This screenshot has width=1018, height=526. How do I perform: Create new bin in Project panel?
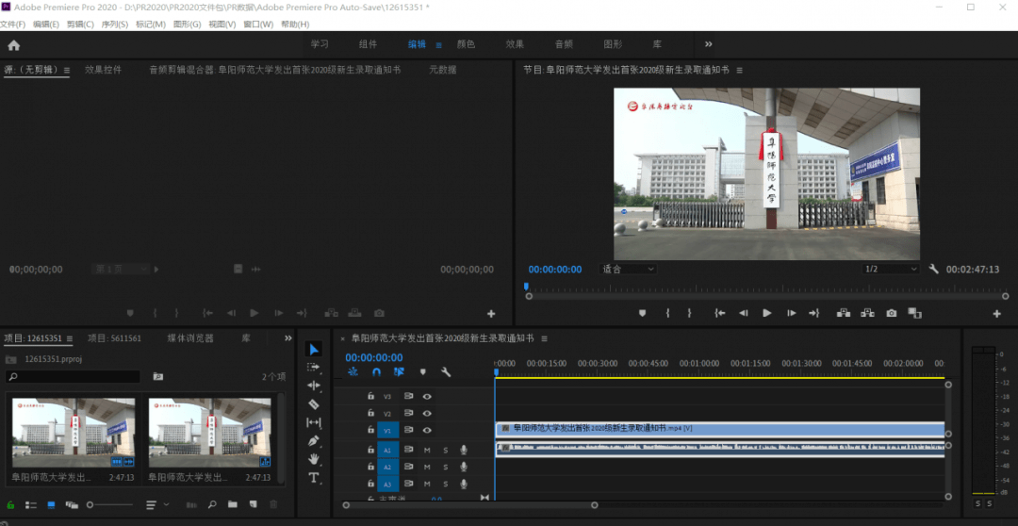233,504
